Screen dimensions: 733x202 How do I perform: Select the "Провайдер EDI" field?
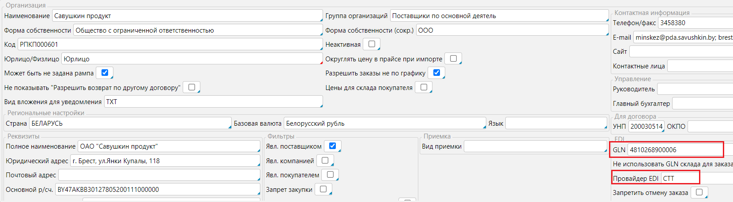[x=680, y=179]
